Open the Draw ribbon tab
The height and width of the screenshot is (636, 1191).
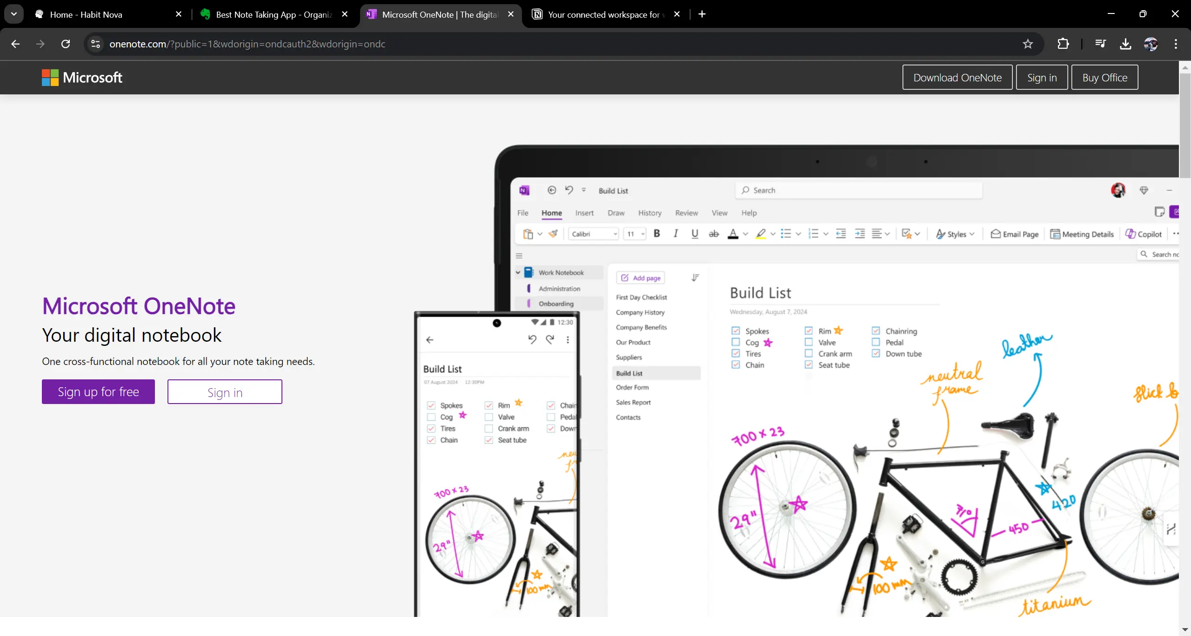click(x=616, y=213)
